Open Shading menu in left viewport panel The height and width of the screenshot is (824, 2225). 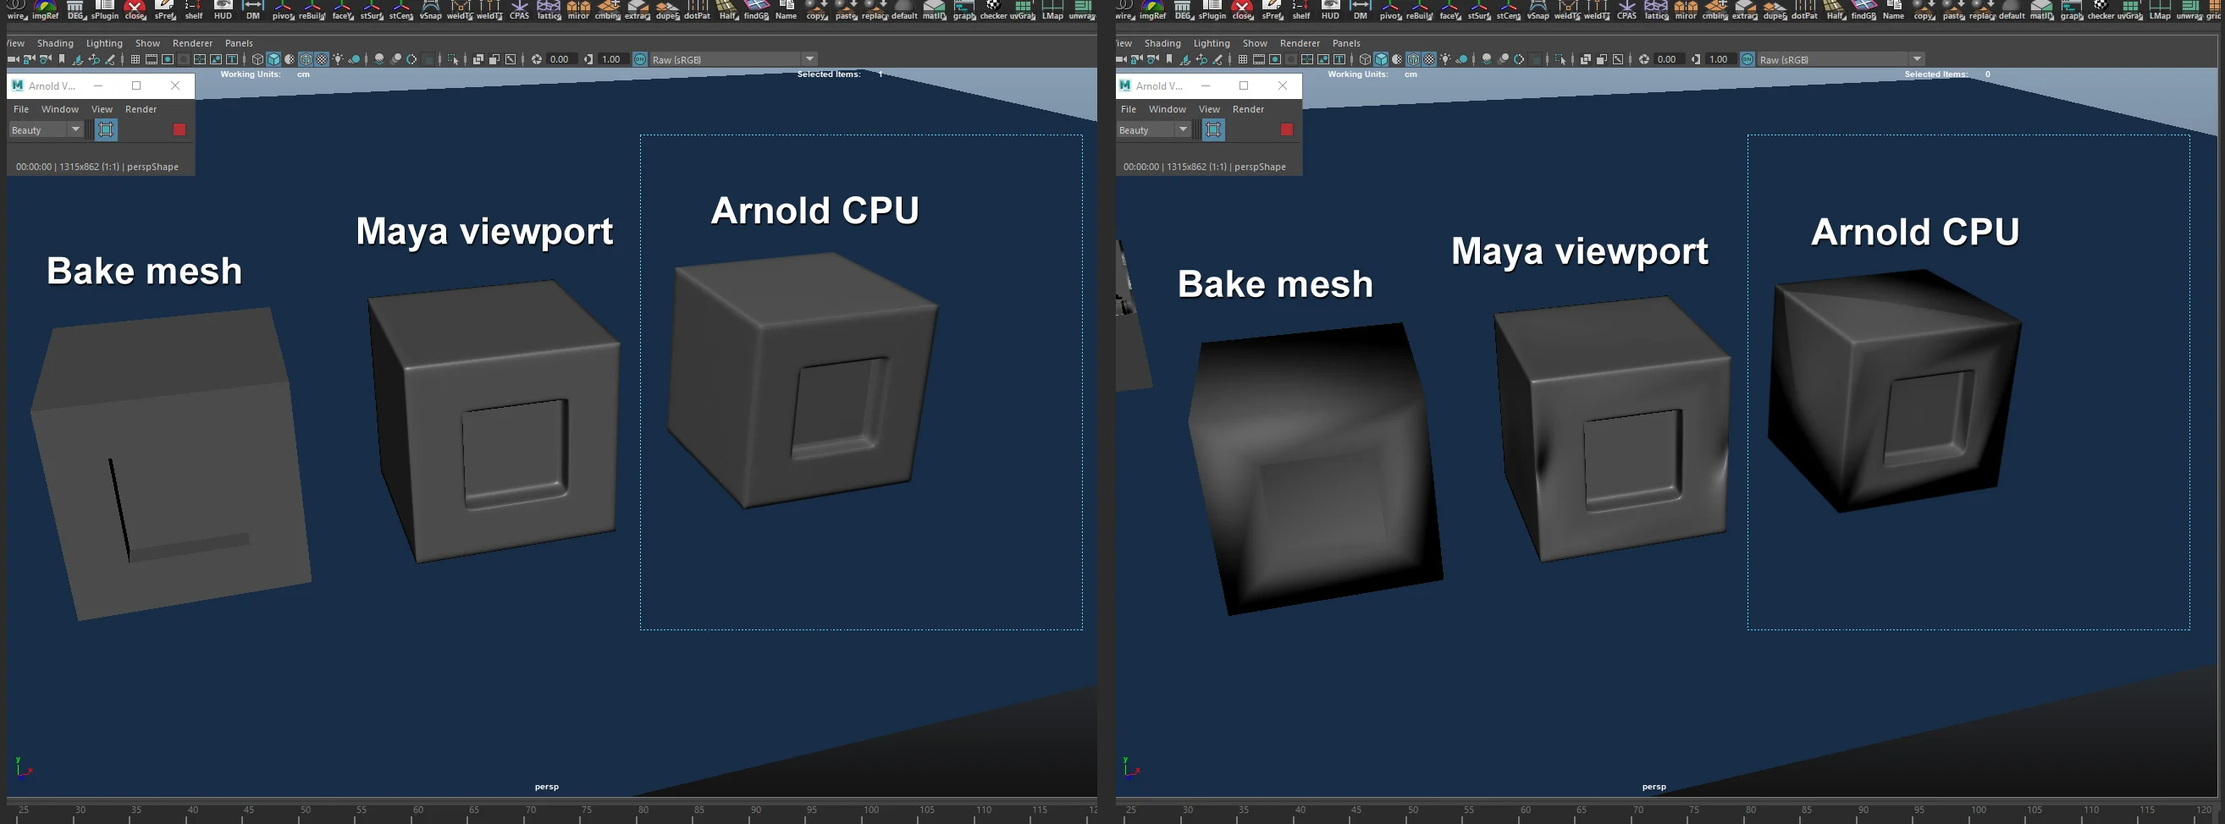pos(55,43)
